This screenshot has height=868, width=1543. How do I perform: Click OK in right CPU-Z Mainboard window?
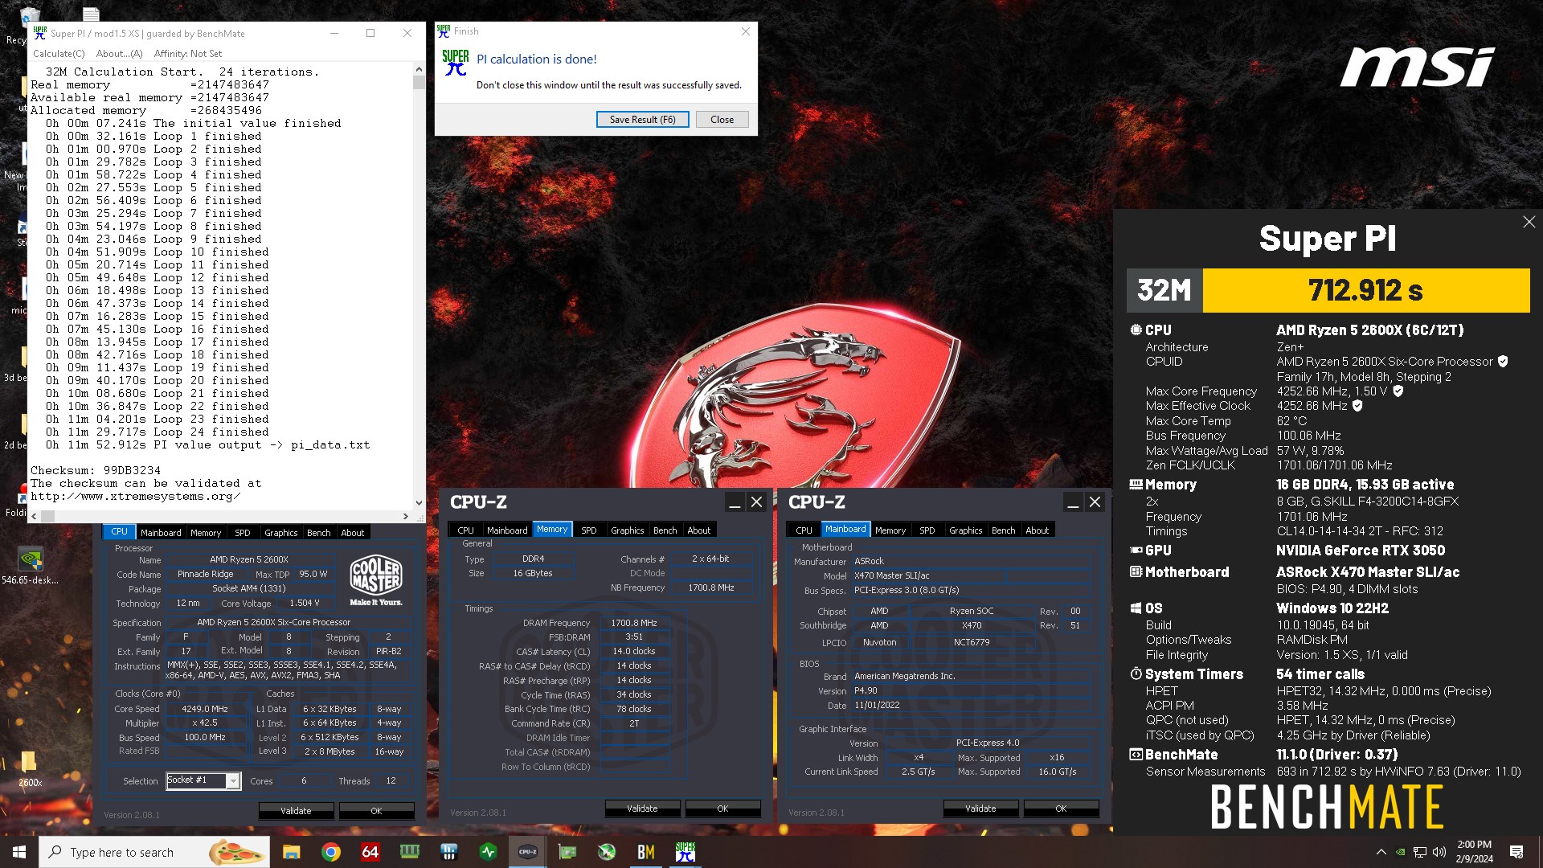click(1061, 809)
